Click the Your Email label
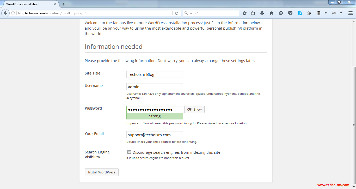 94,134
